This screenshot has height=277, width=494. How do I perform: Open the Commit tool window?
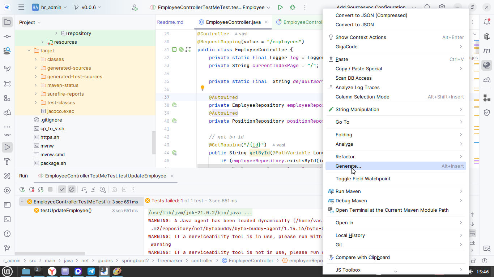coord(7,37)
